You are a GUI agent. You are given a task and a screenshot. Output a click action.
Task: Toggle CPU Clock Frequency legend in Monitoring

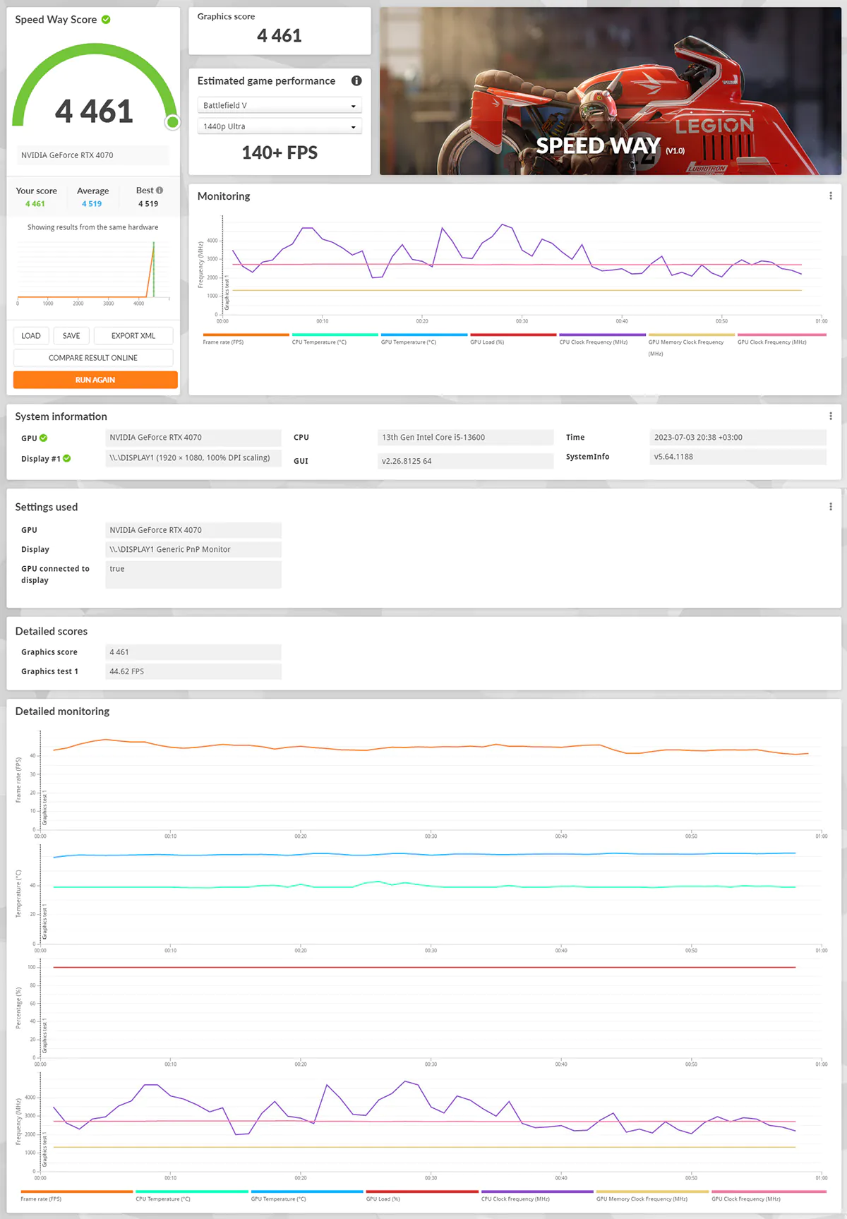tap(602, 340)
